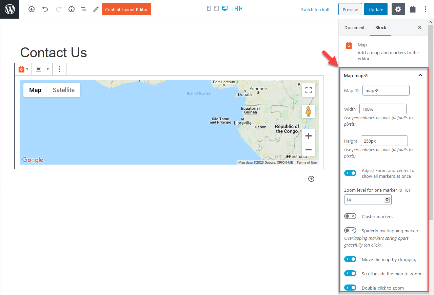Click the Libreville label on map

243,123
